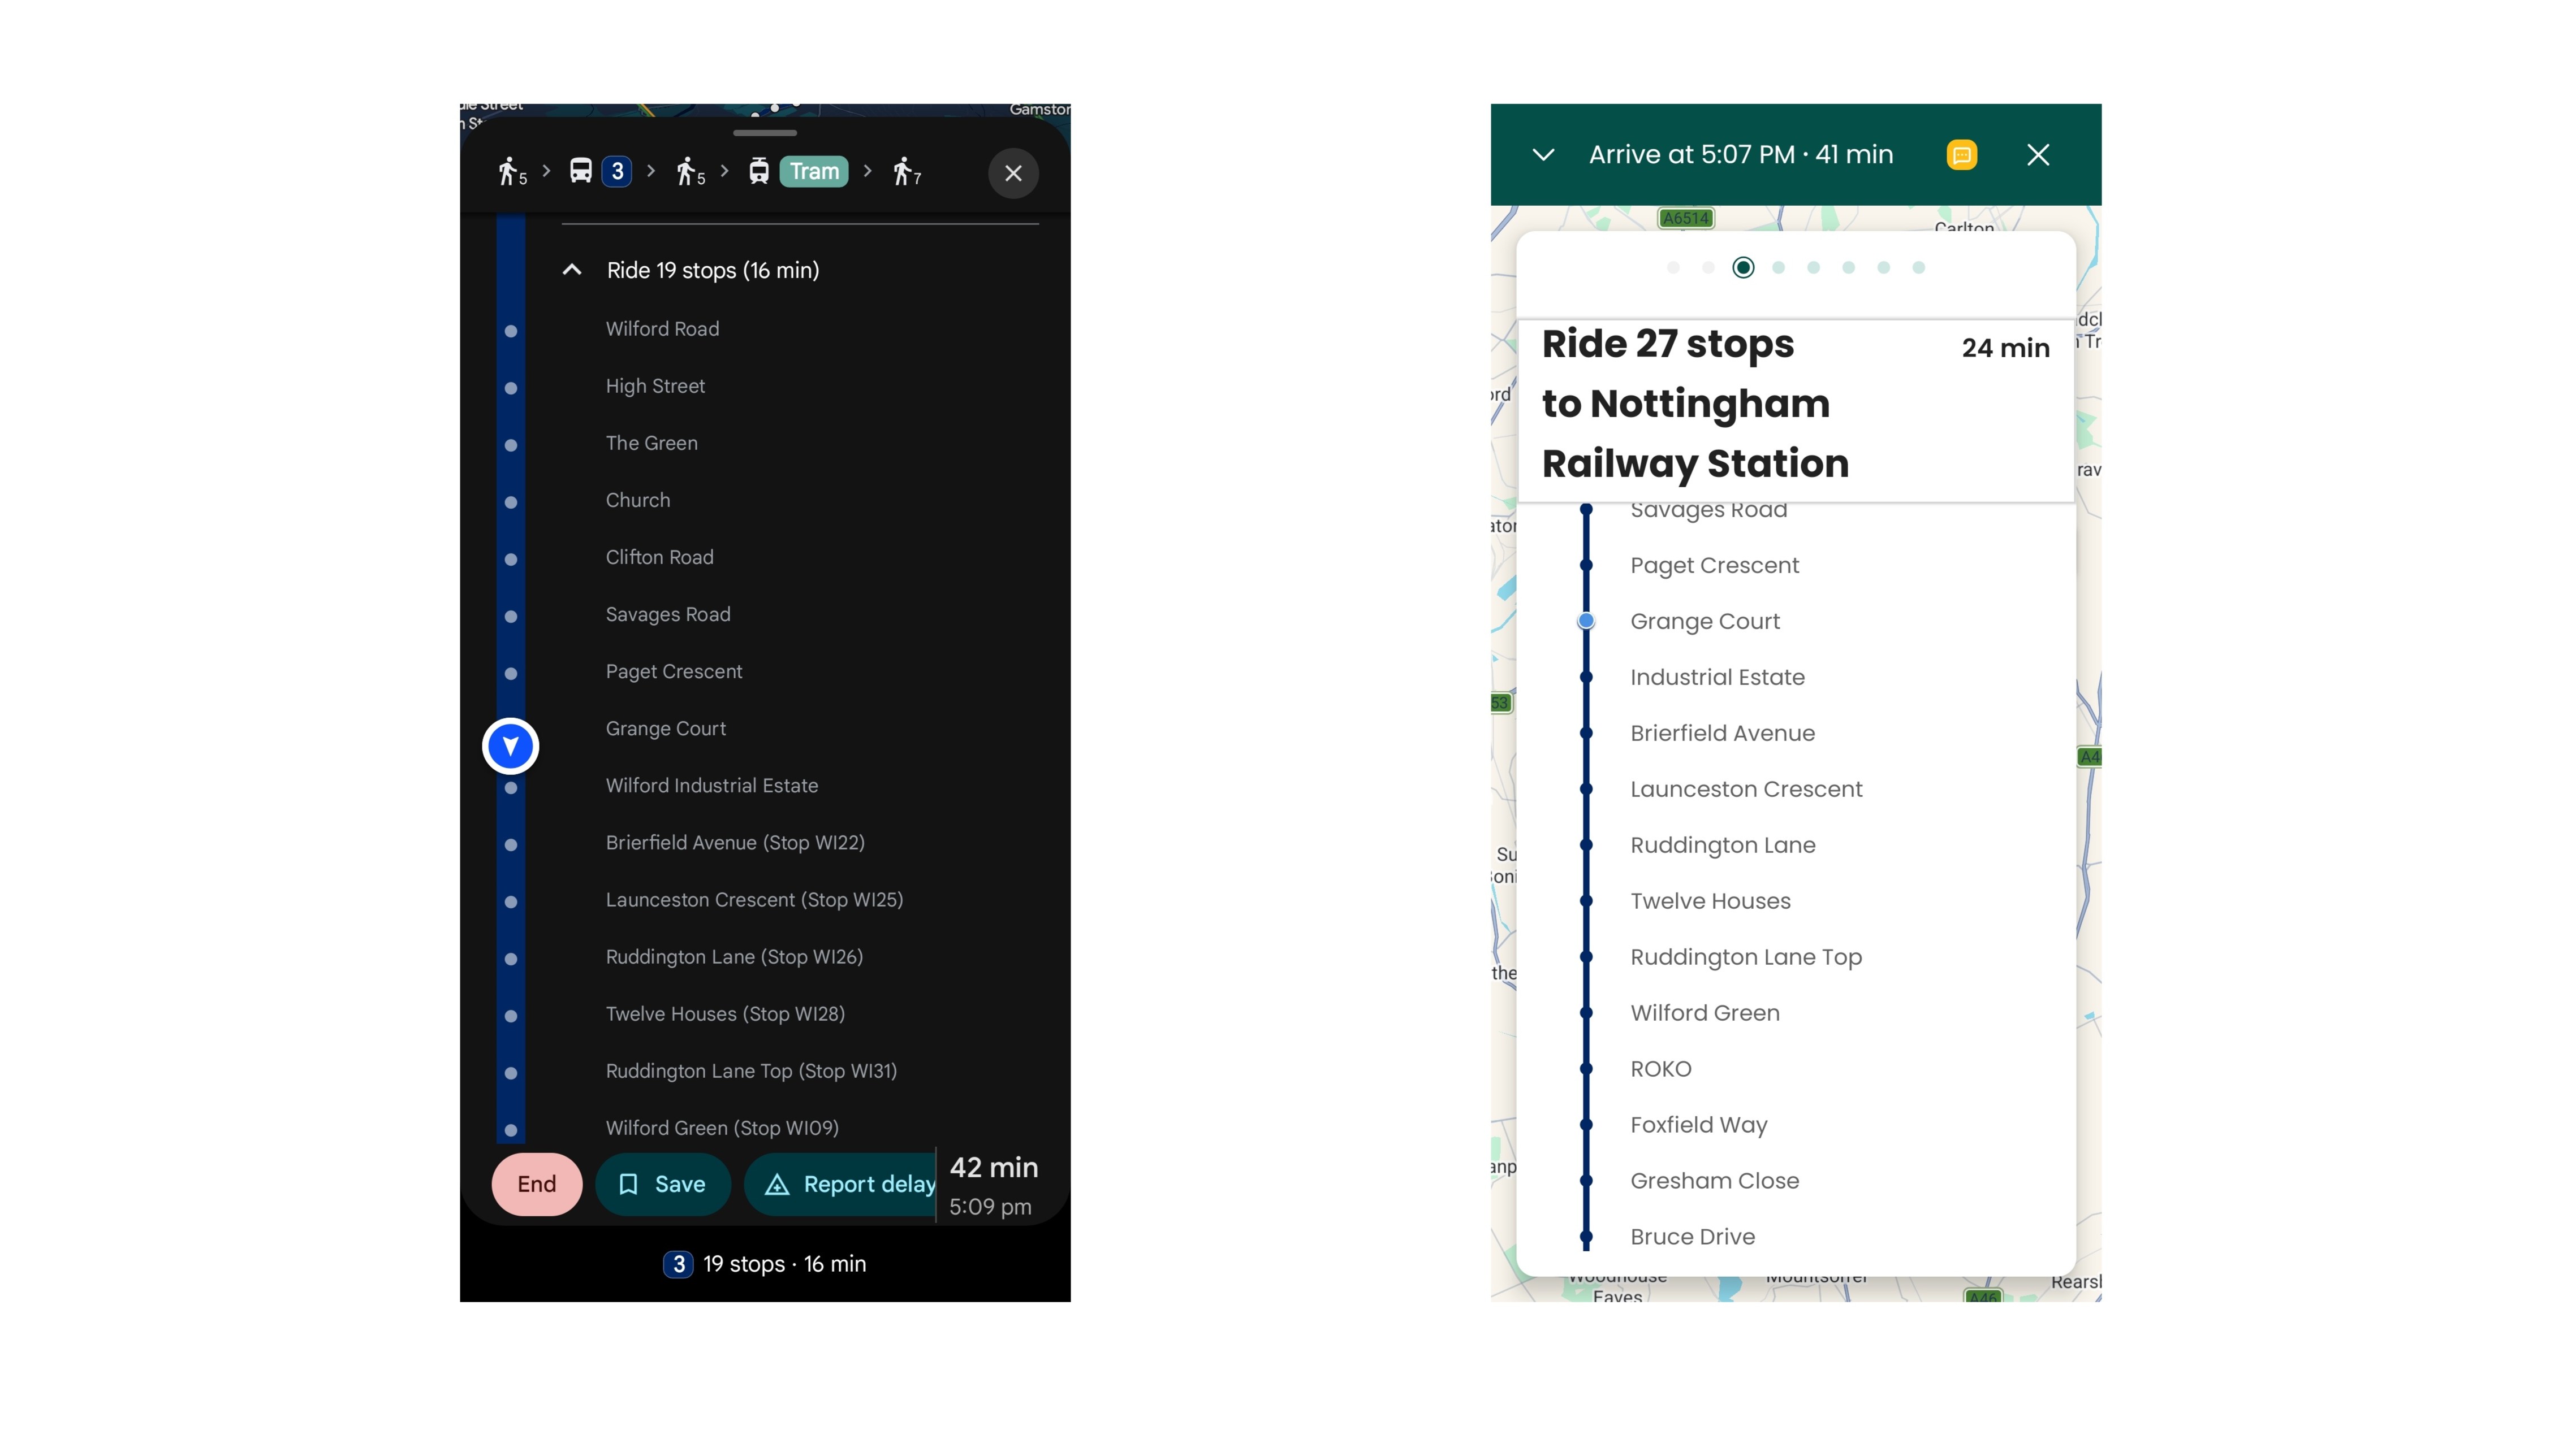
Task: Tap the blue navigation arrow on the route line
Action: pyautogui.click(x=510, y=745)
